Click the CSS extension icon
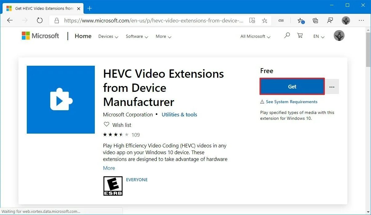This screenshot has height=215, width=371. click(281, 21)
